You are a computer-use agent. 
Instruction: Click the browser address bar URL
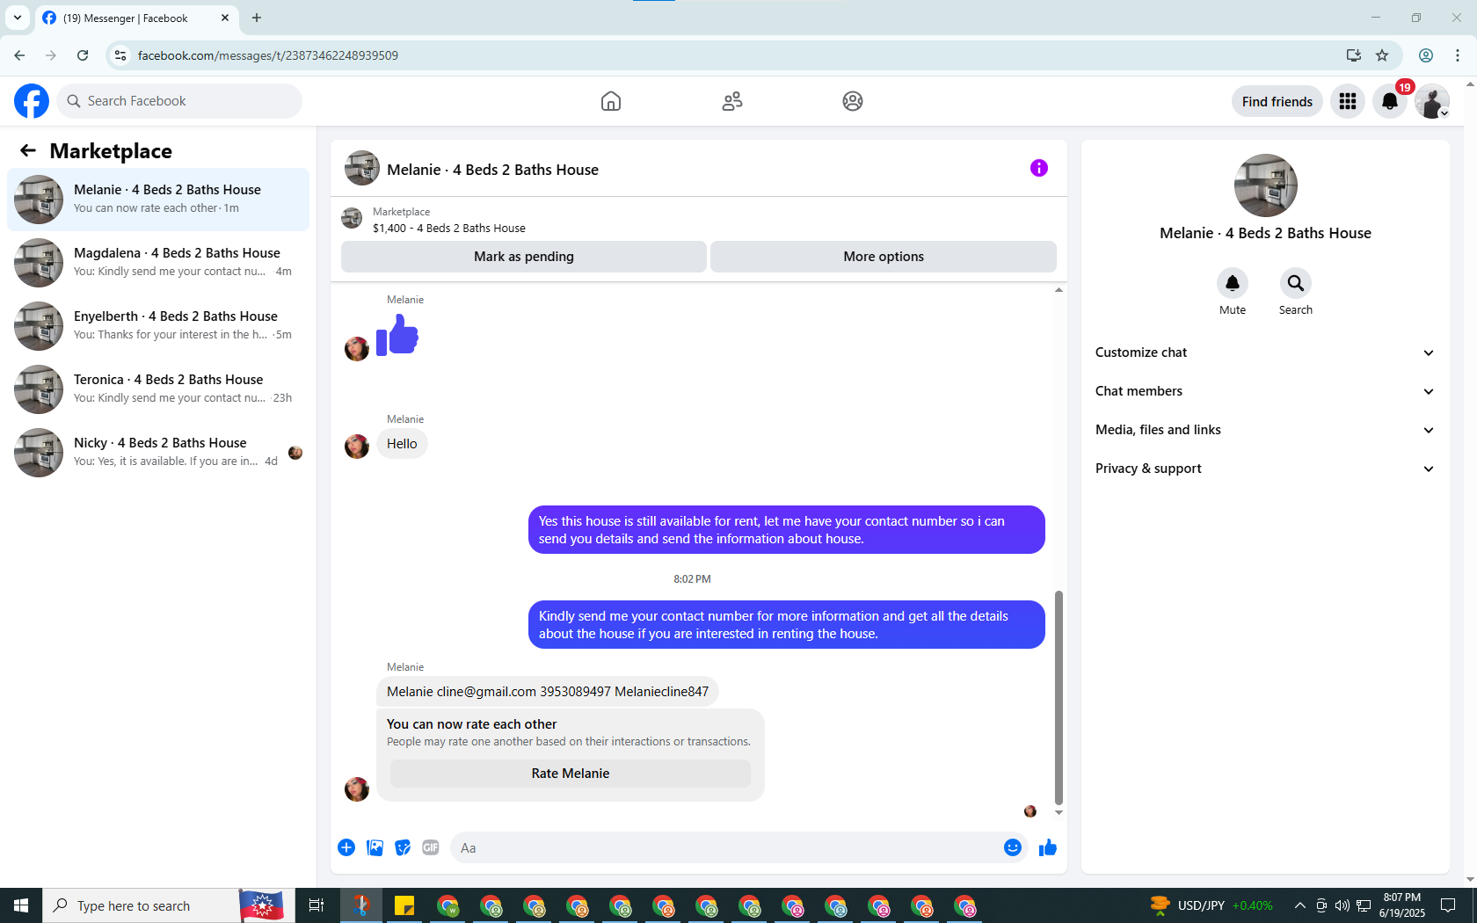[267, 55]
